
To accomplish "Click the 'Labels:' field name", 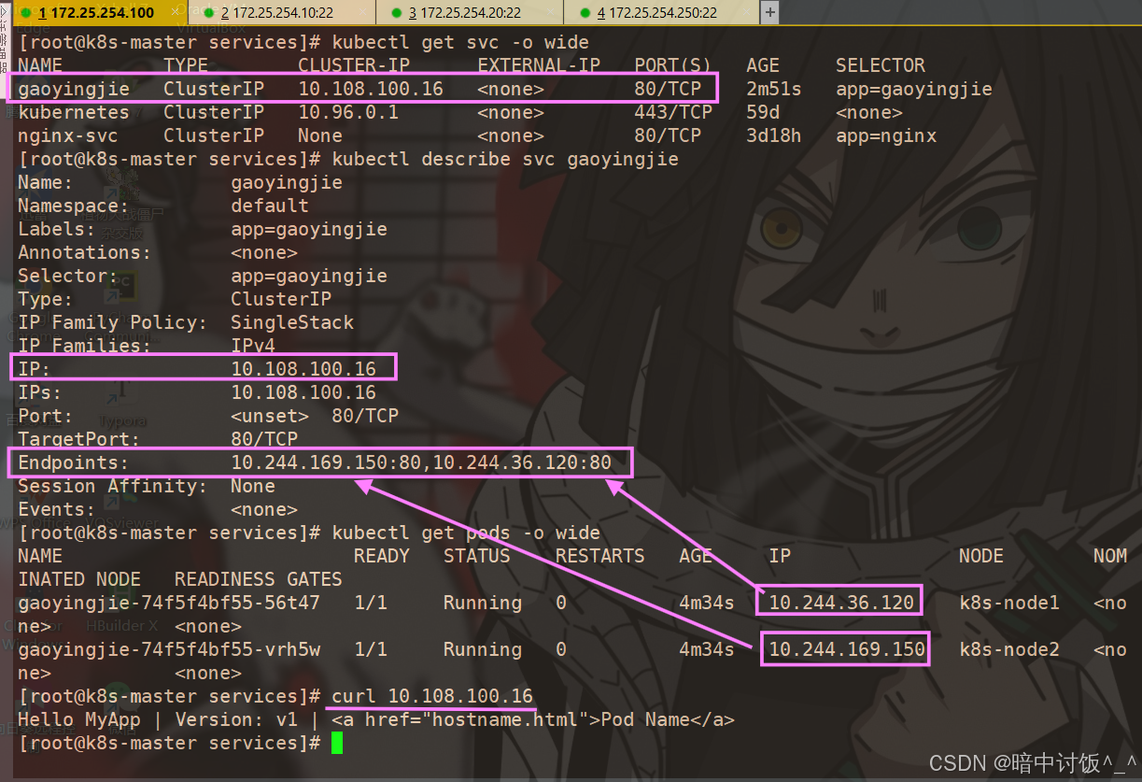I will 57,229.
